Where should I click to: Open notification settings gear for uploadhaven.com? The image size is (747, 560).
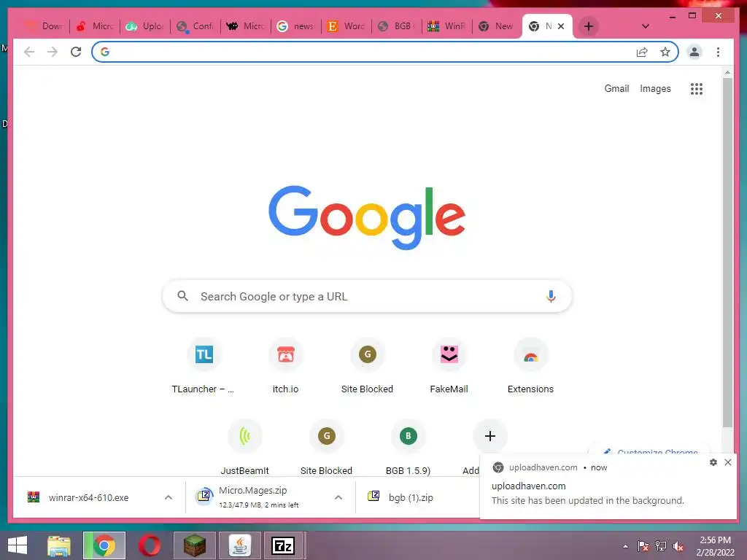[x=713, y=462]
